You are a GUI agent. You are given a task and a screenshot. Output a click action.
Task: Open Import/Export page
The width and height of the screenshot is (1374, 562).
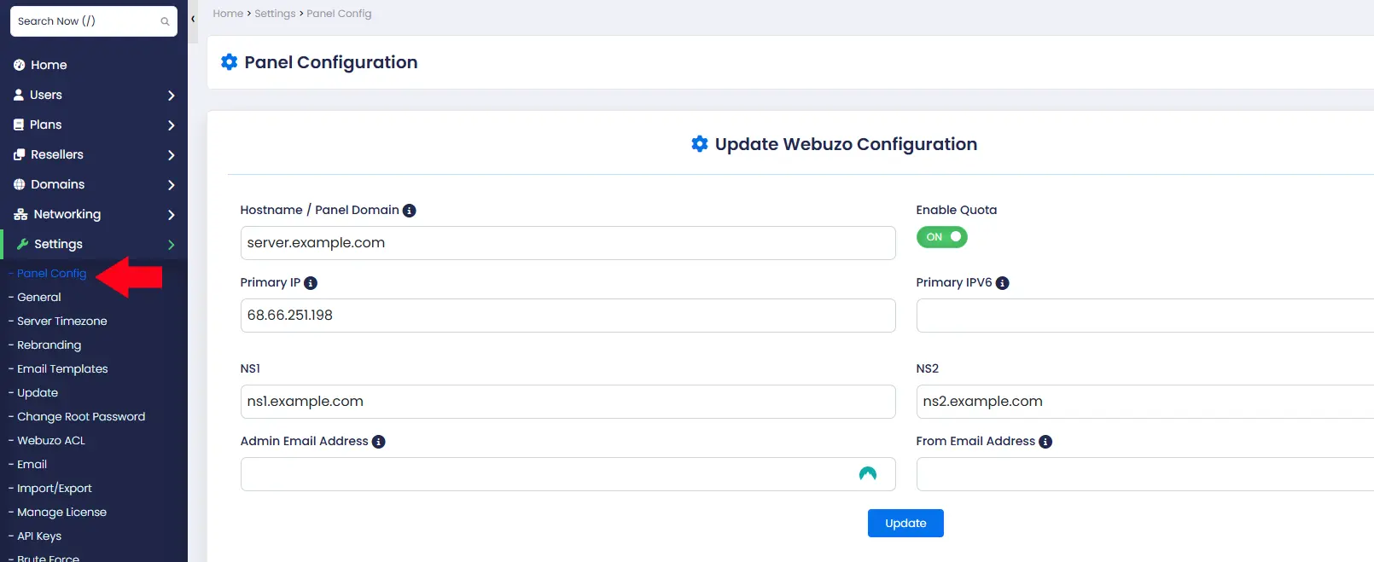[55, 489]
